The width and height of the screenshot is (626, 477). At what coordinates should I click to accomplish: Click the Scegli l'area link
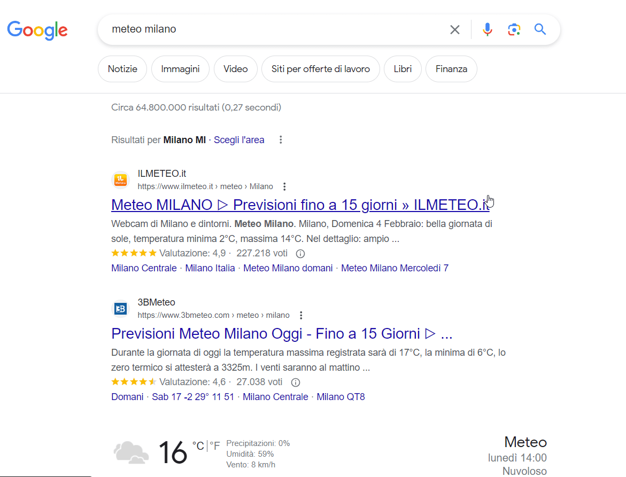(239, 140)
